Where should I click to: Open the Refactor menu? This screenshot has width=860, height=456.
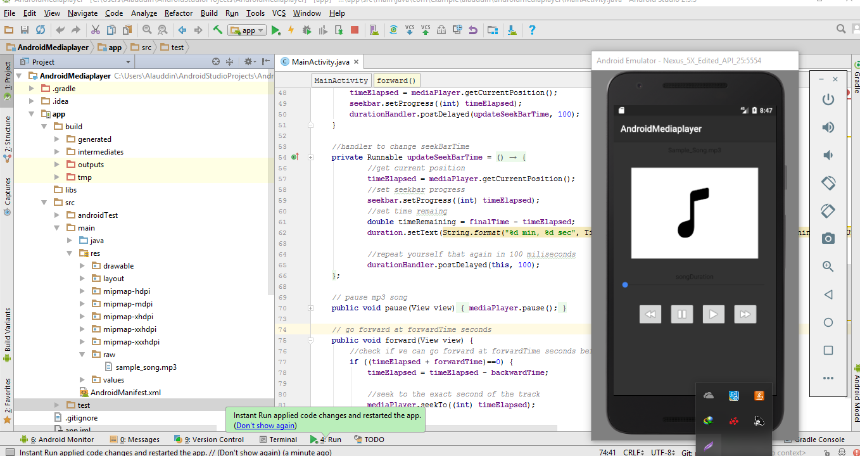pos(179,13)
